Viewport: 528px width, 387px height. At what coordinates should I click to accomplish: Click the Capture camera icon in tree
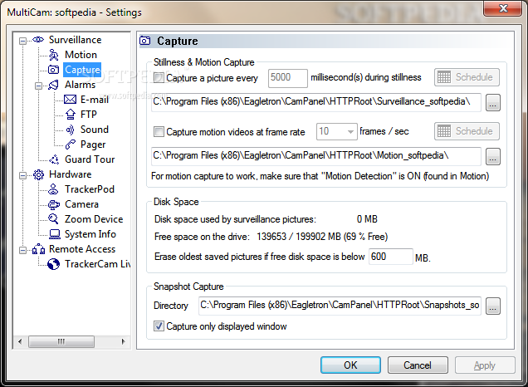(53, 70)
